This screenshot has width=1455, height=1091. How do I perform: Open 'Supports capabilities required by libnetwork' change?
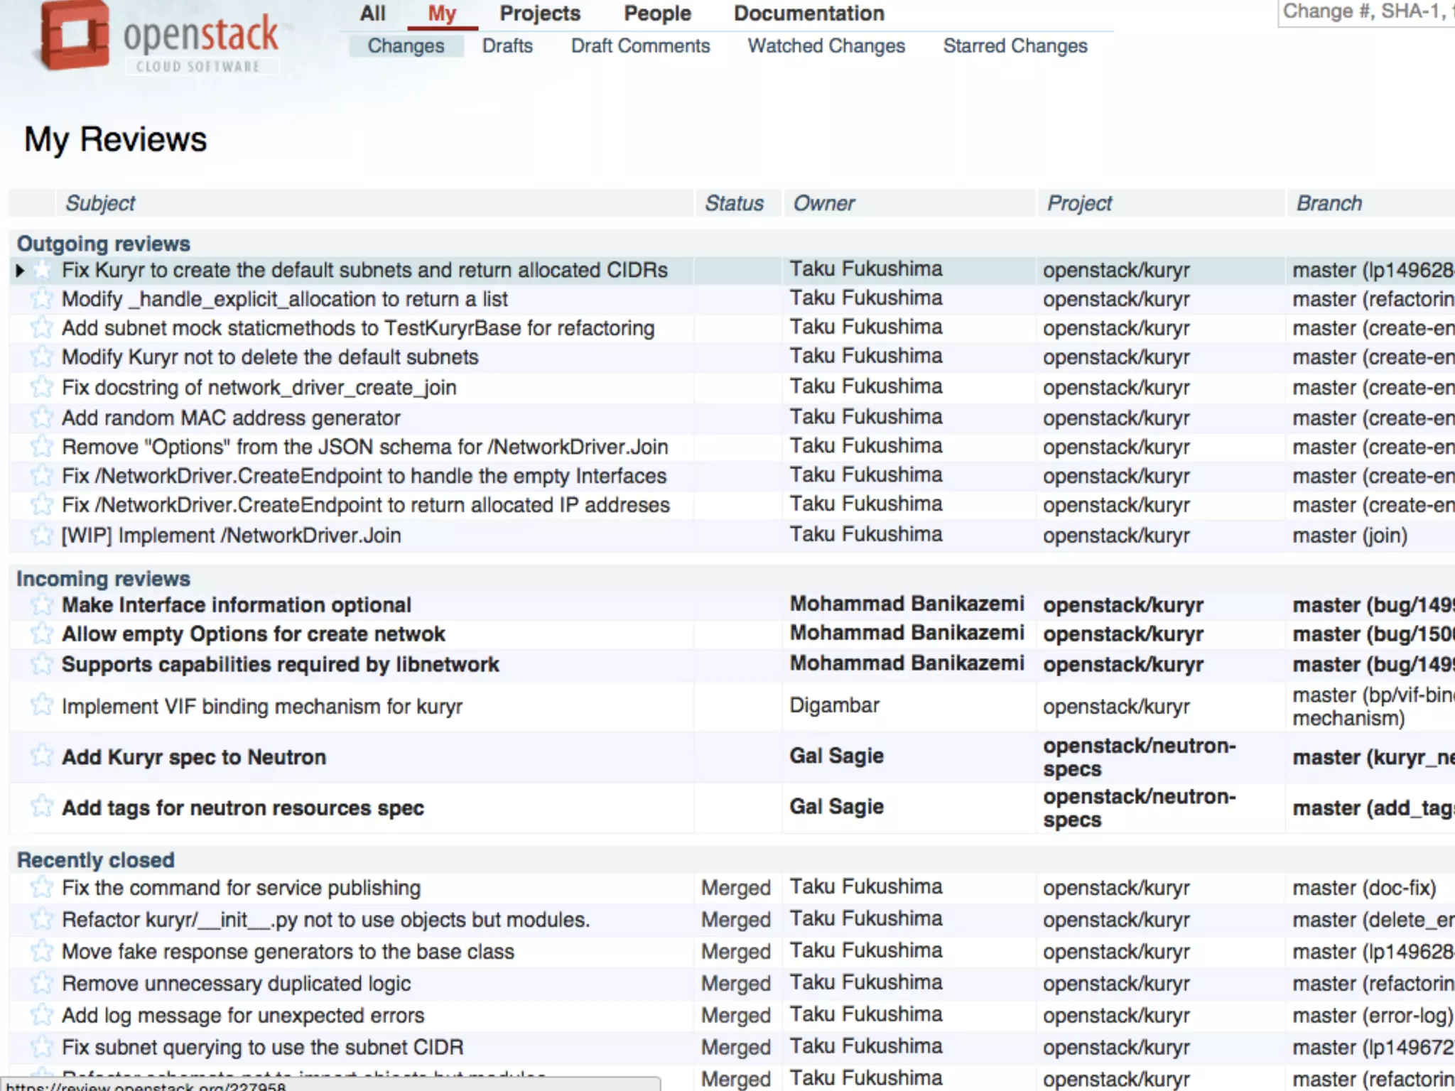pos(280,665)
